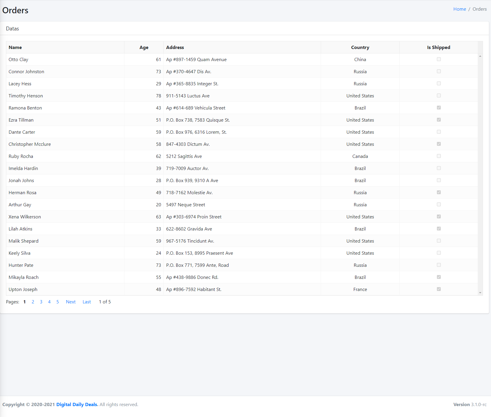Click the Is Shipped column header
This screenshot has width=491, height=417.
[438, 47]
